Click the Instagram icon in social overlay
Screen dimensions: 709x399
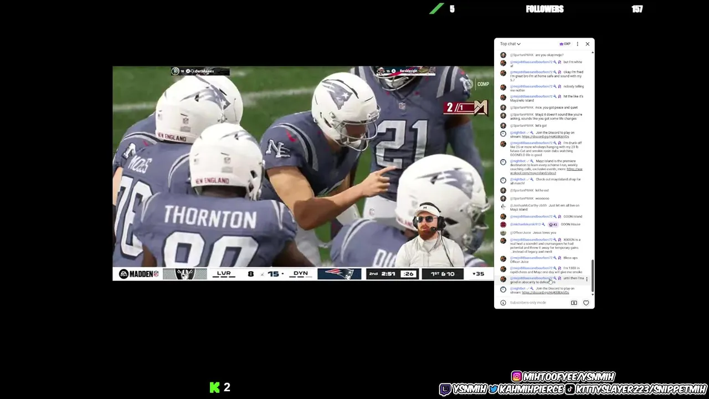click(517, 376)
